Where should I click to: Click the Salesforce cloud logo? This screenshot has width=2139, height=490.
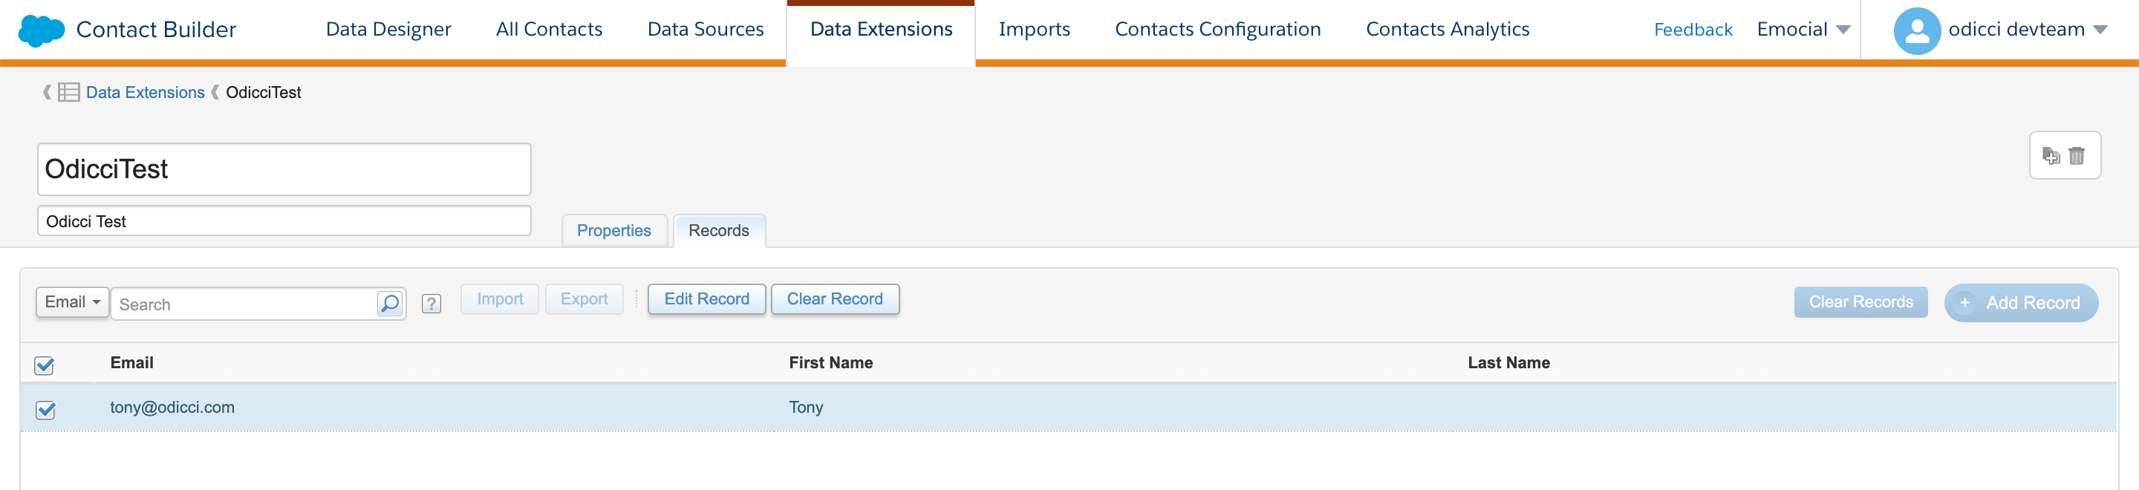[x=41, y=30]
